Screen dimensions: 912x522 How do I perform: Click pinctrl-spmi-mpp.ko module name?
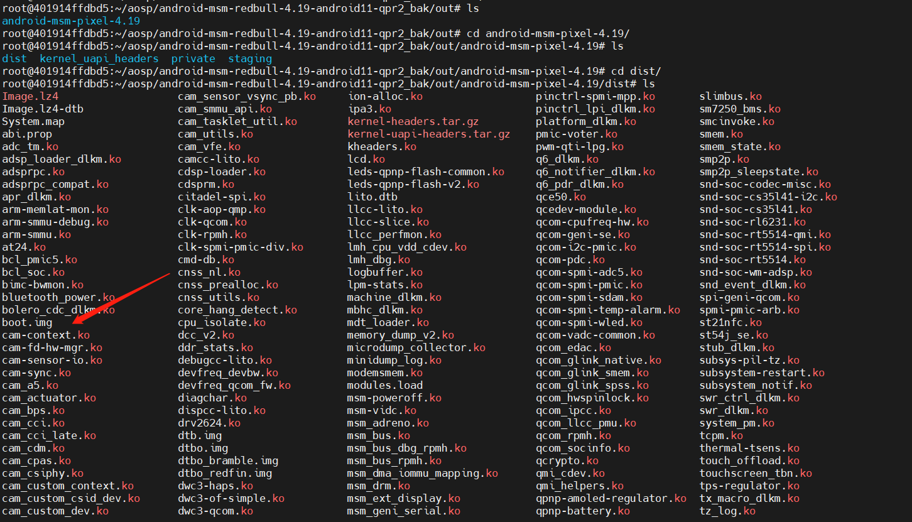(x=595, y=96)
